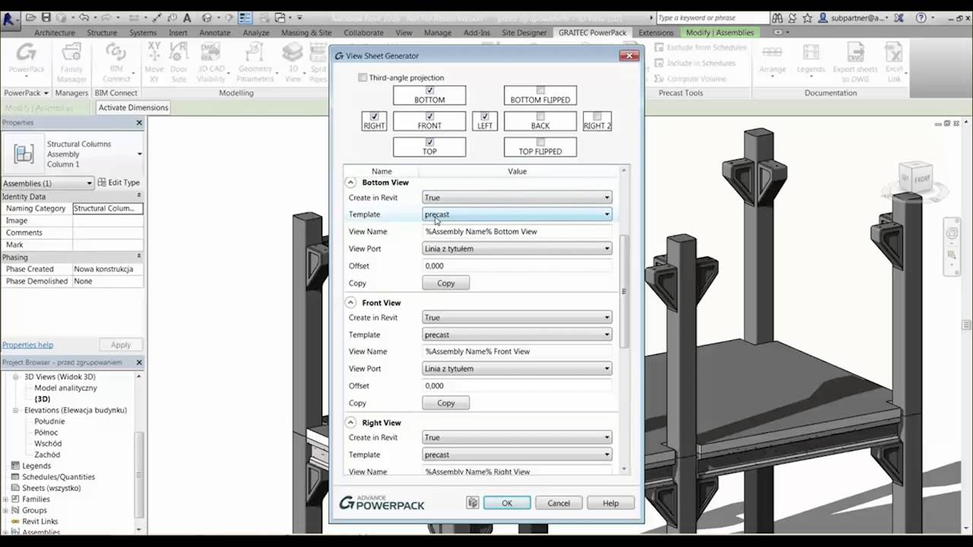Select the Door Side tool
This screenshot has width=973, height=547.
[x=179, y=62]
